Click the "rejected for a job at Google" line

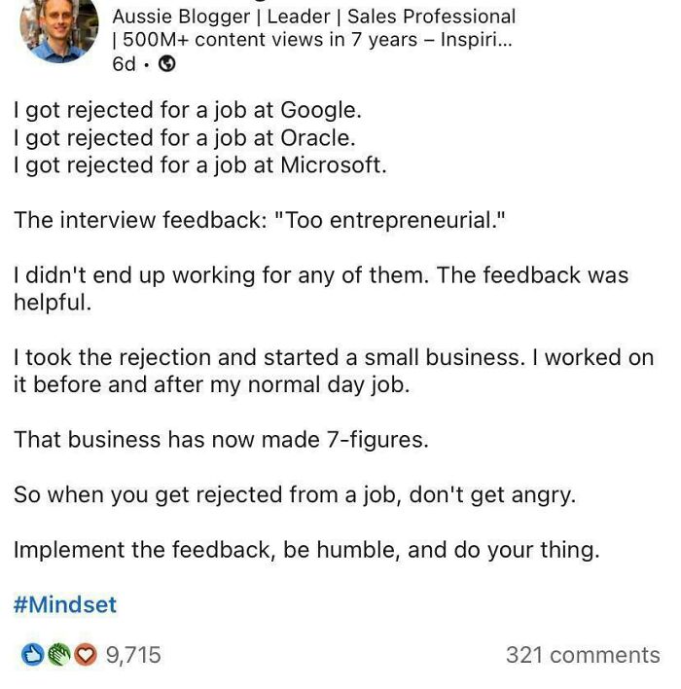[188, 110]
